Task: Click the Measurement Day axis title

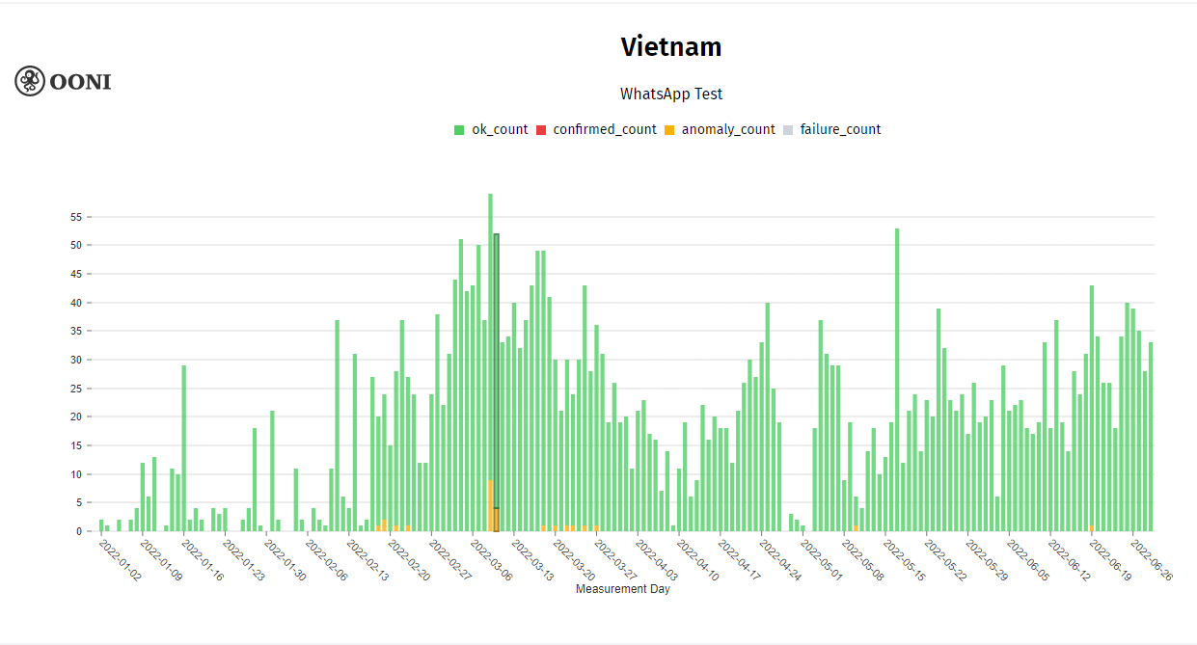Action: tap(622, 589)
